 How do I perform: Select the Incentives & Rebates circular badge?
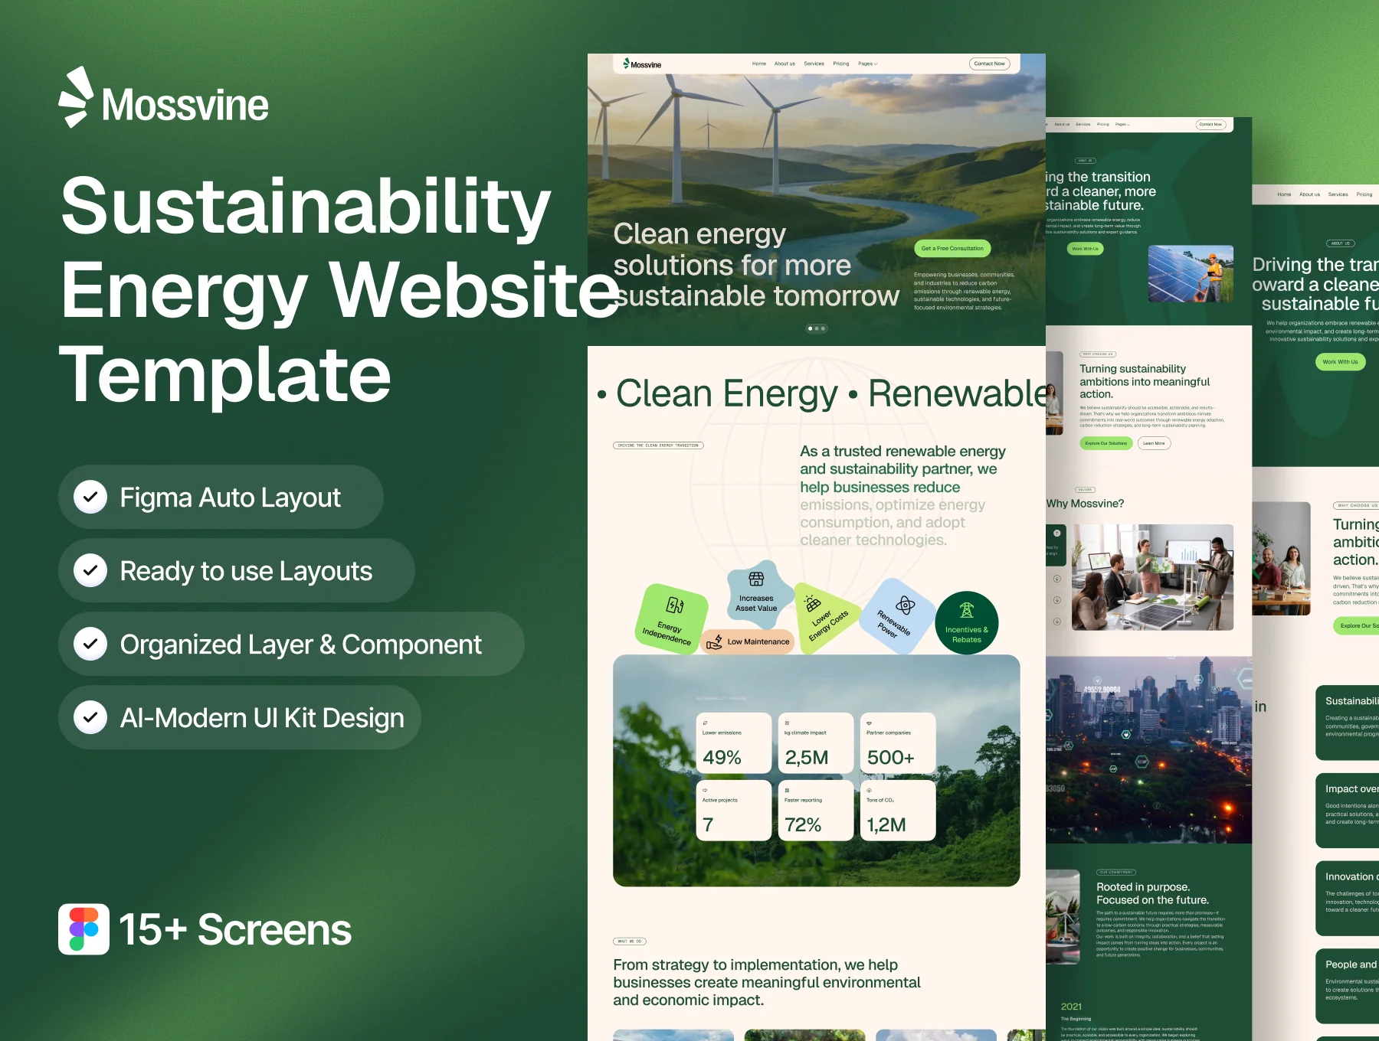point(967,622)
